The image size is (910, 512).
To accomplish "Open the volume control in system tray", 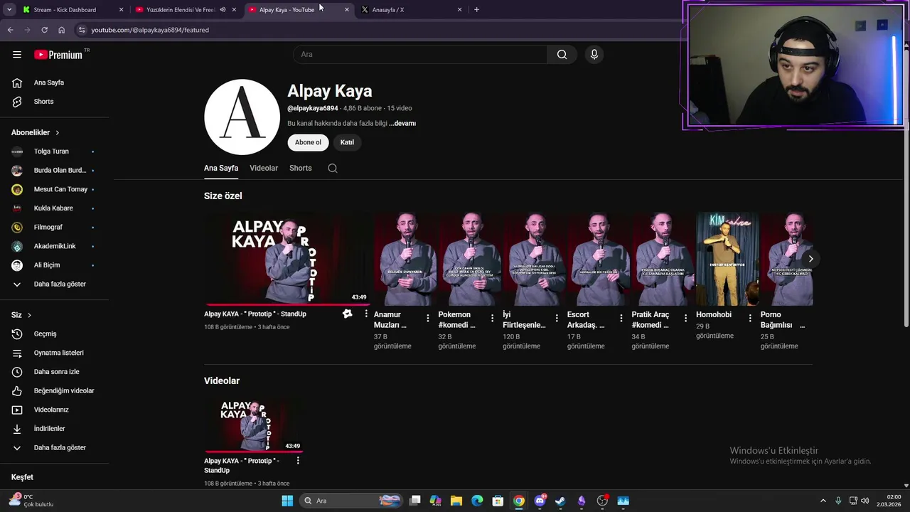I will click(x=865, y=501).
